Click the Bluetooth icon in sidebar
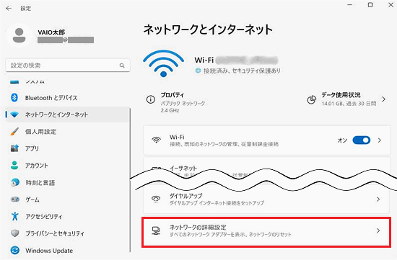The width and height of the screenshot is (397, 260). [14, 97]
